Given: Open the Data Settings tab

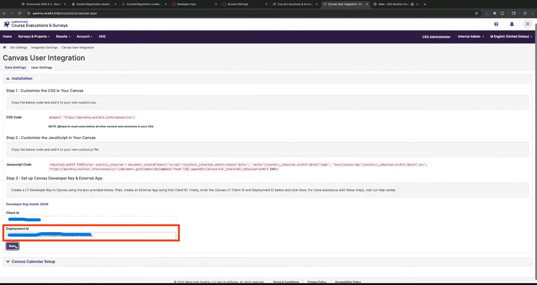Looking at the screenshot, I should (15, 68).
